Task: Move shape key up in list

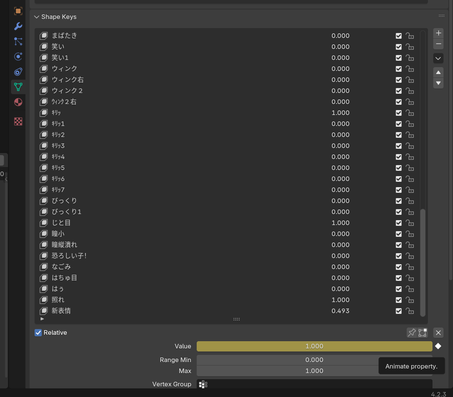Action: 438,72
